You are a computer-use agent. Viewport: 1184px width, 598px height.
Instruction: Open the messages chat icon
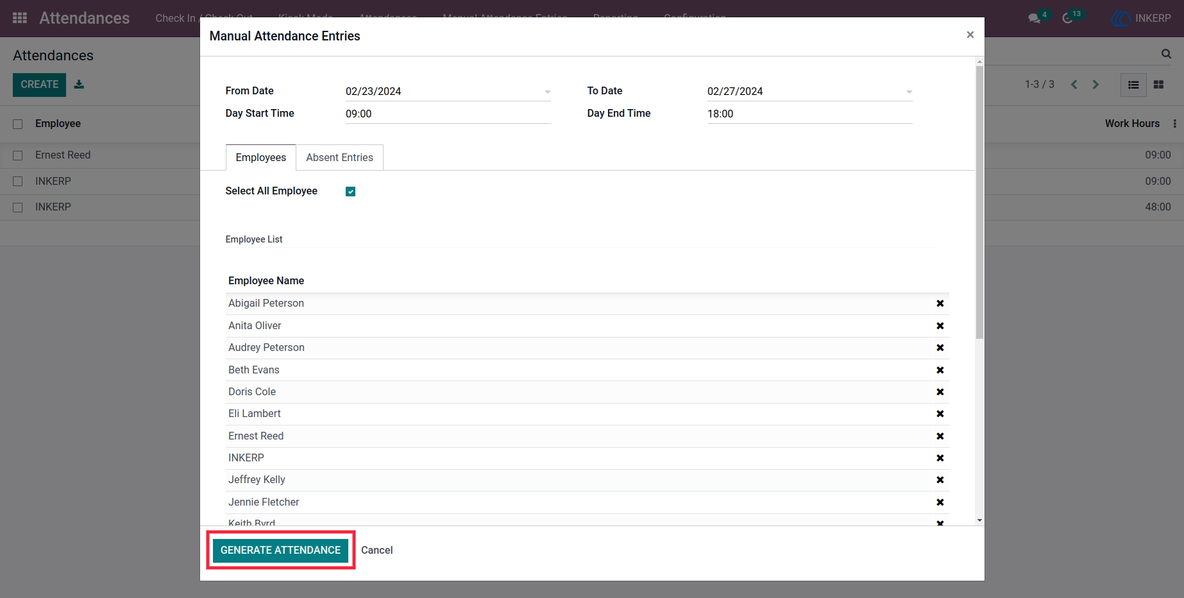tap(1035, 18)
